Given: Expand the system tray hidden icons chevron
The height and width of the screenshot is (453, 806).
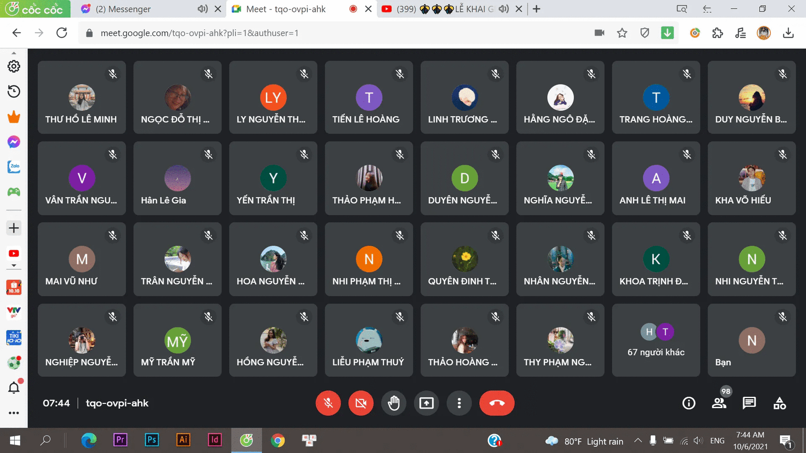Looking at the screenshot, I should [x=638, y=441].
